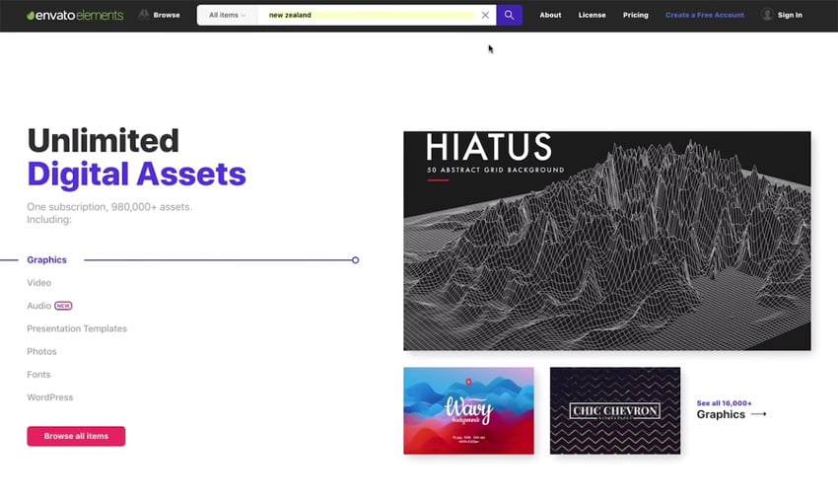Click the new zealand search field
Viewport: 838px width, 500px height.
point(369,15)
